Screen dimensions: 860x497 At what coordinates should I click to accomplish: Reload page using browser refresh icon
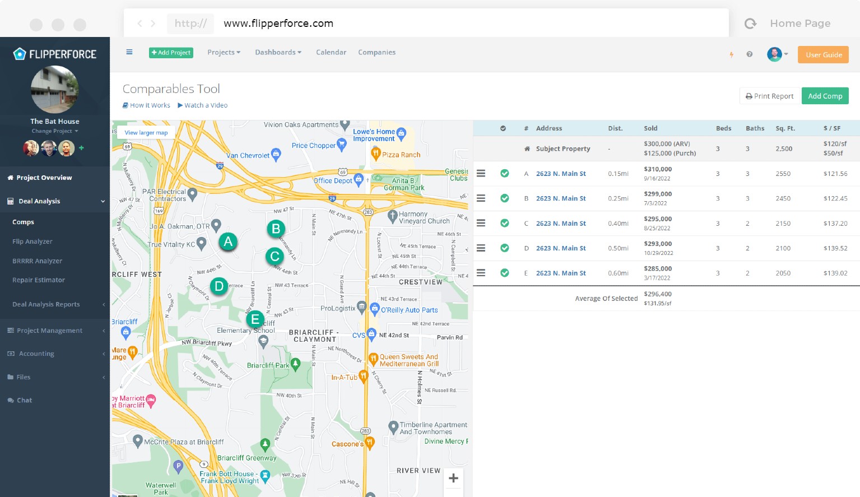[750, 24]
